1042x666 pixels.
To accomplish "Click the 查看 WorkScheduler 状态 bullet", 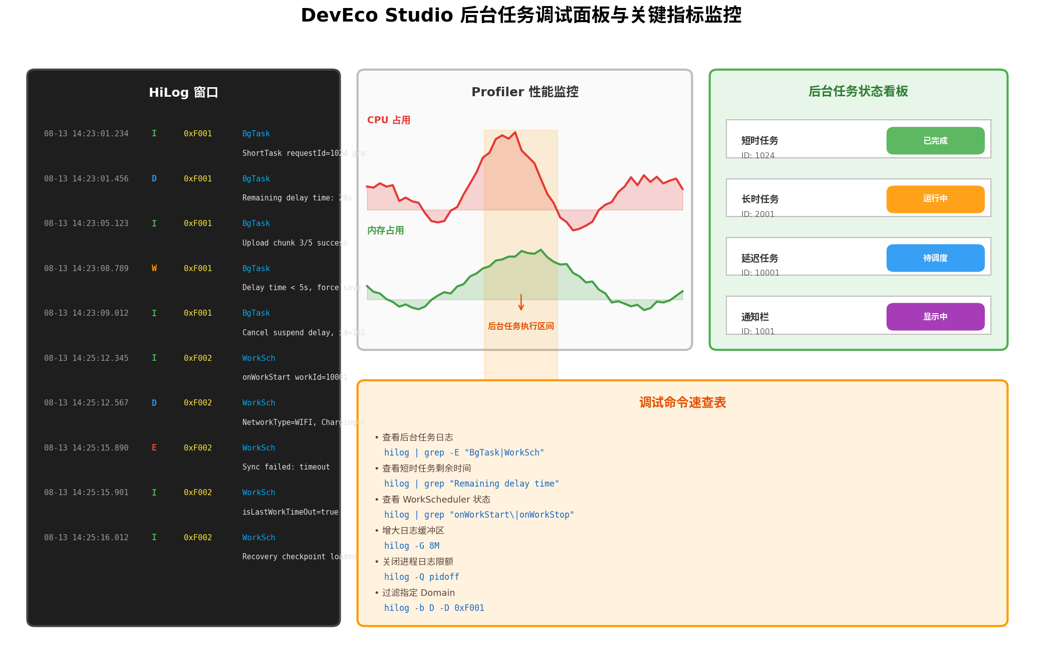I will (x=433, y=500).
